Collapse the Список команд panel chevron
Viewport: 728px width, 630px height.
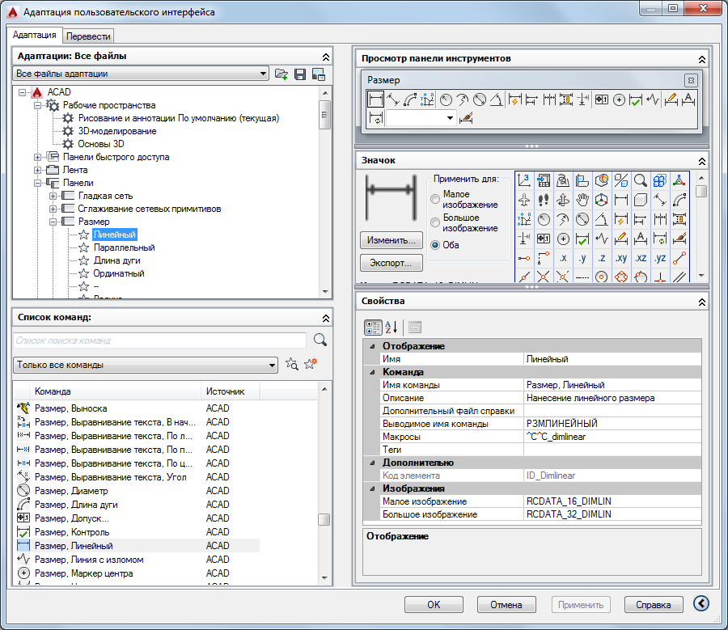pyautogui.click(x=326, y=318)
